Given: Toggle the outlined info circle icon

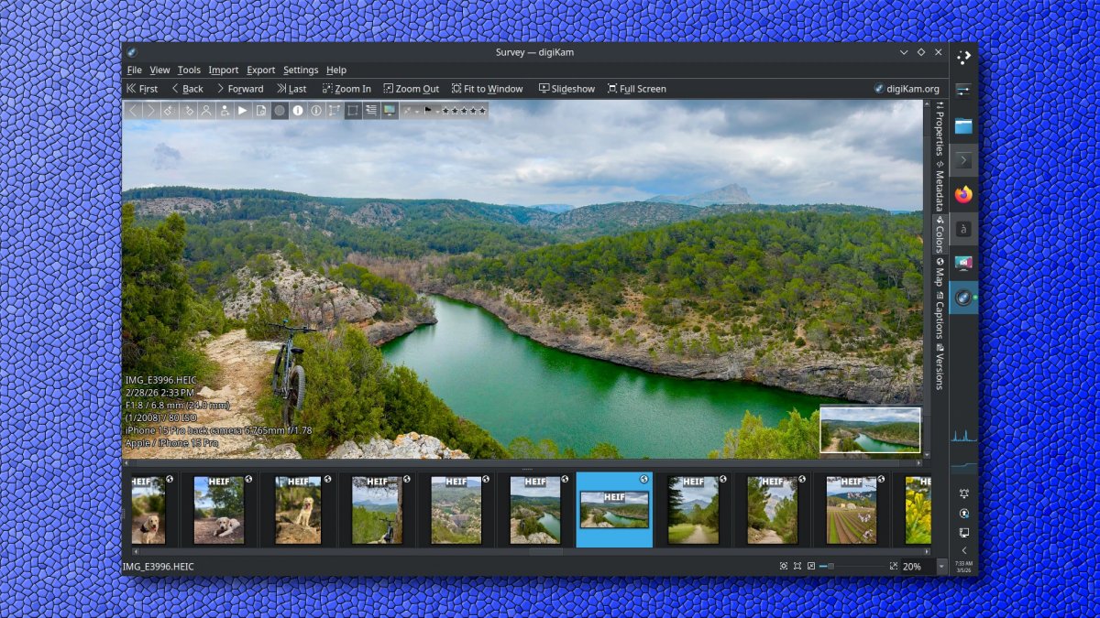Looking at the screenshot, I should [316, 111].
